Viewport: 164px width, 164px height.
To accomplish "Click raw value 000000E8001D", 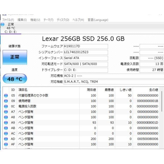I will (148, 122).
